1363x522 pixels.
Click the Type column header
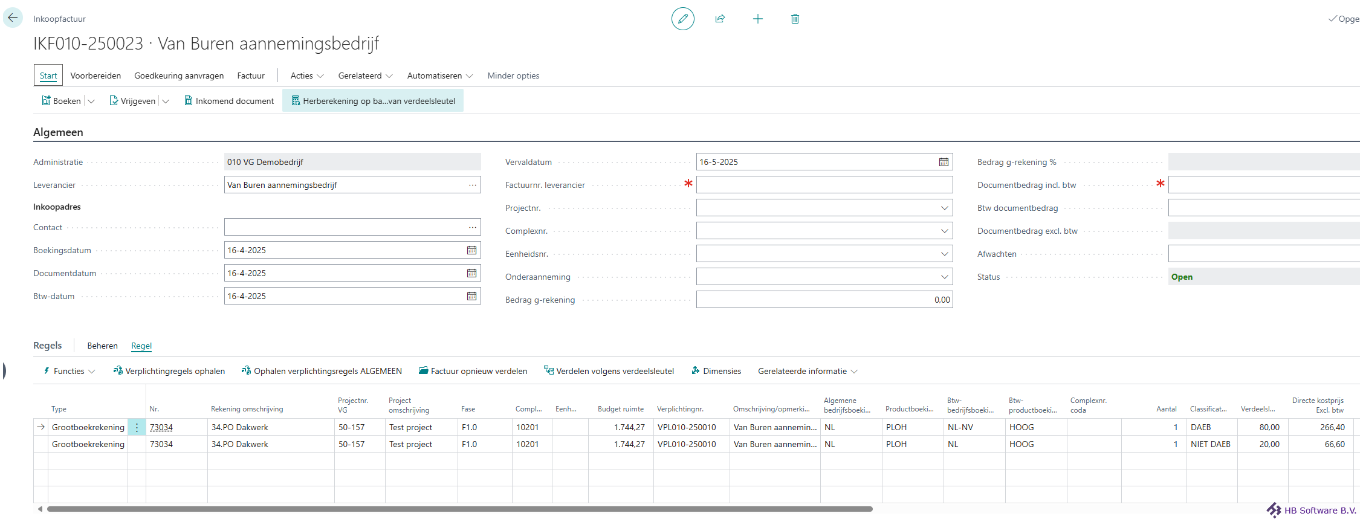pos(59,409)
